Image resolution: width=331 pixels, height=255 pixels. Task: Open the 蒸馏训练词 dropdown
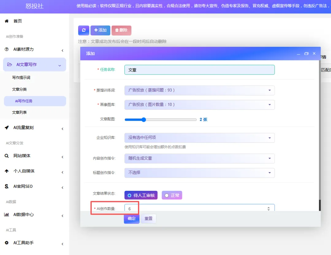(x=199, y=90)
